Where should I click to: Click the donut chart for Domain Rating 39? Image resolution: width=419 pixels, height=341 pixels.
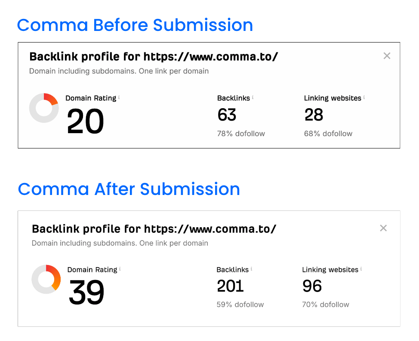(x=46, y=279)
